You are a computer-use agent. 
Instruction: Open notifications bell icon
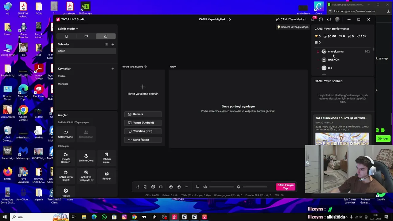tap(313, 19)
